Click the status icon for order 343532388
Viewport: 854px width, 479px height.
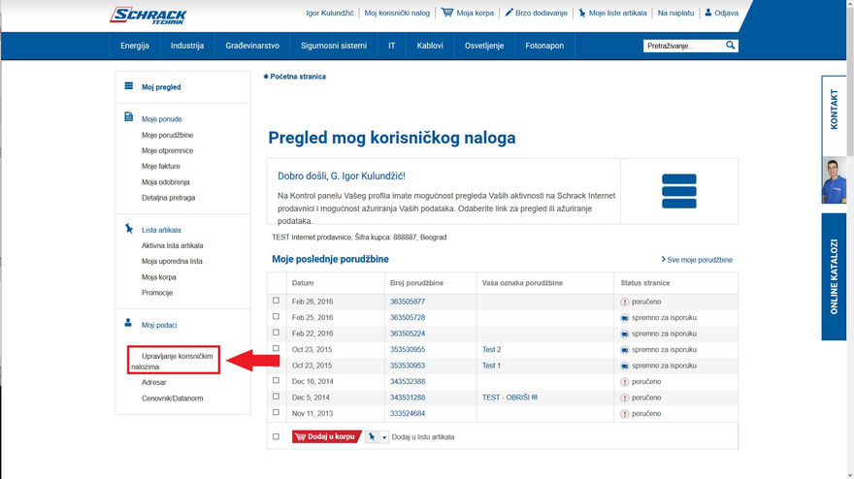pyautogui.click(x=625, y=382)
